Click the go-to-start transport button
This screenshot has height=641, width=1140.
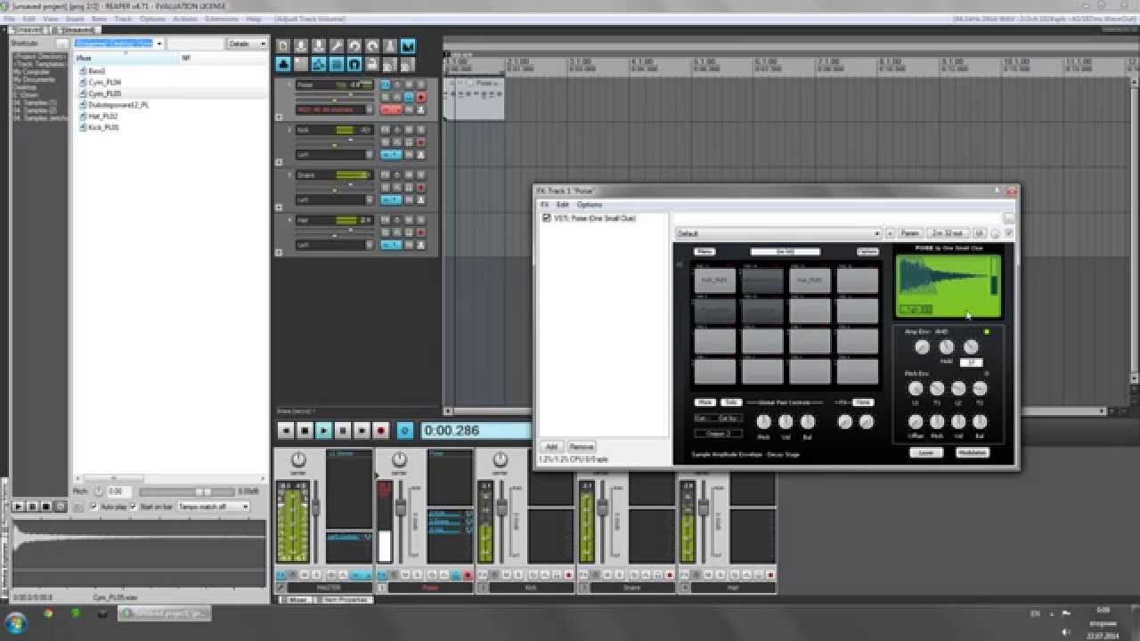pyautogui.click(x=286, y=430)
